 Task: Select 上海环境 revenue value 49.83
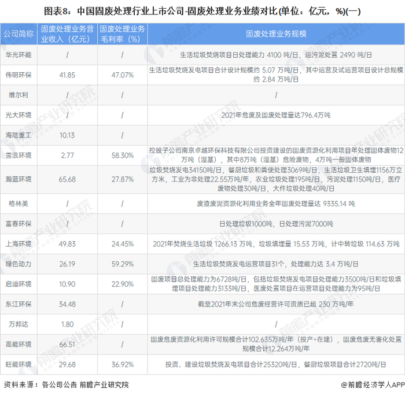pyautogui.click(x=67, y=244)
